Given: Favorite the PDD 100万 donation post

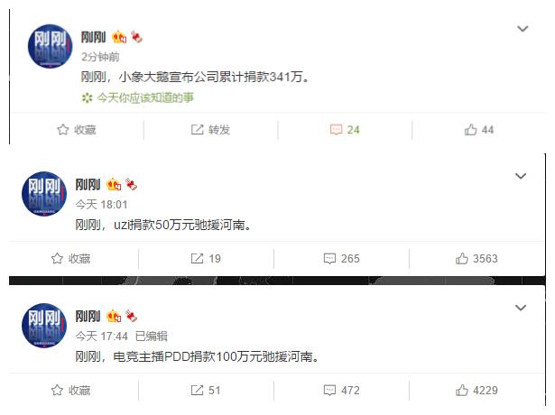Looking at the screenshot, I should (x=70, y=391).
